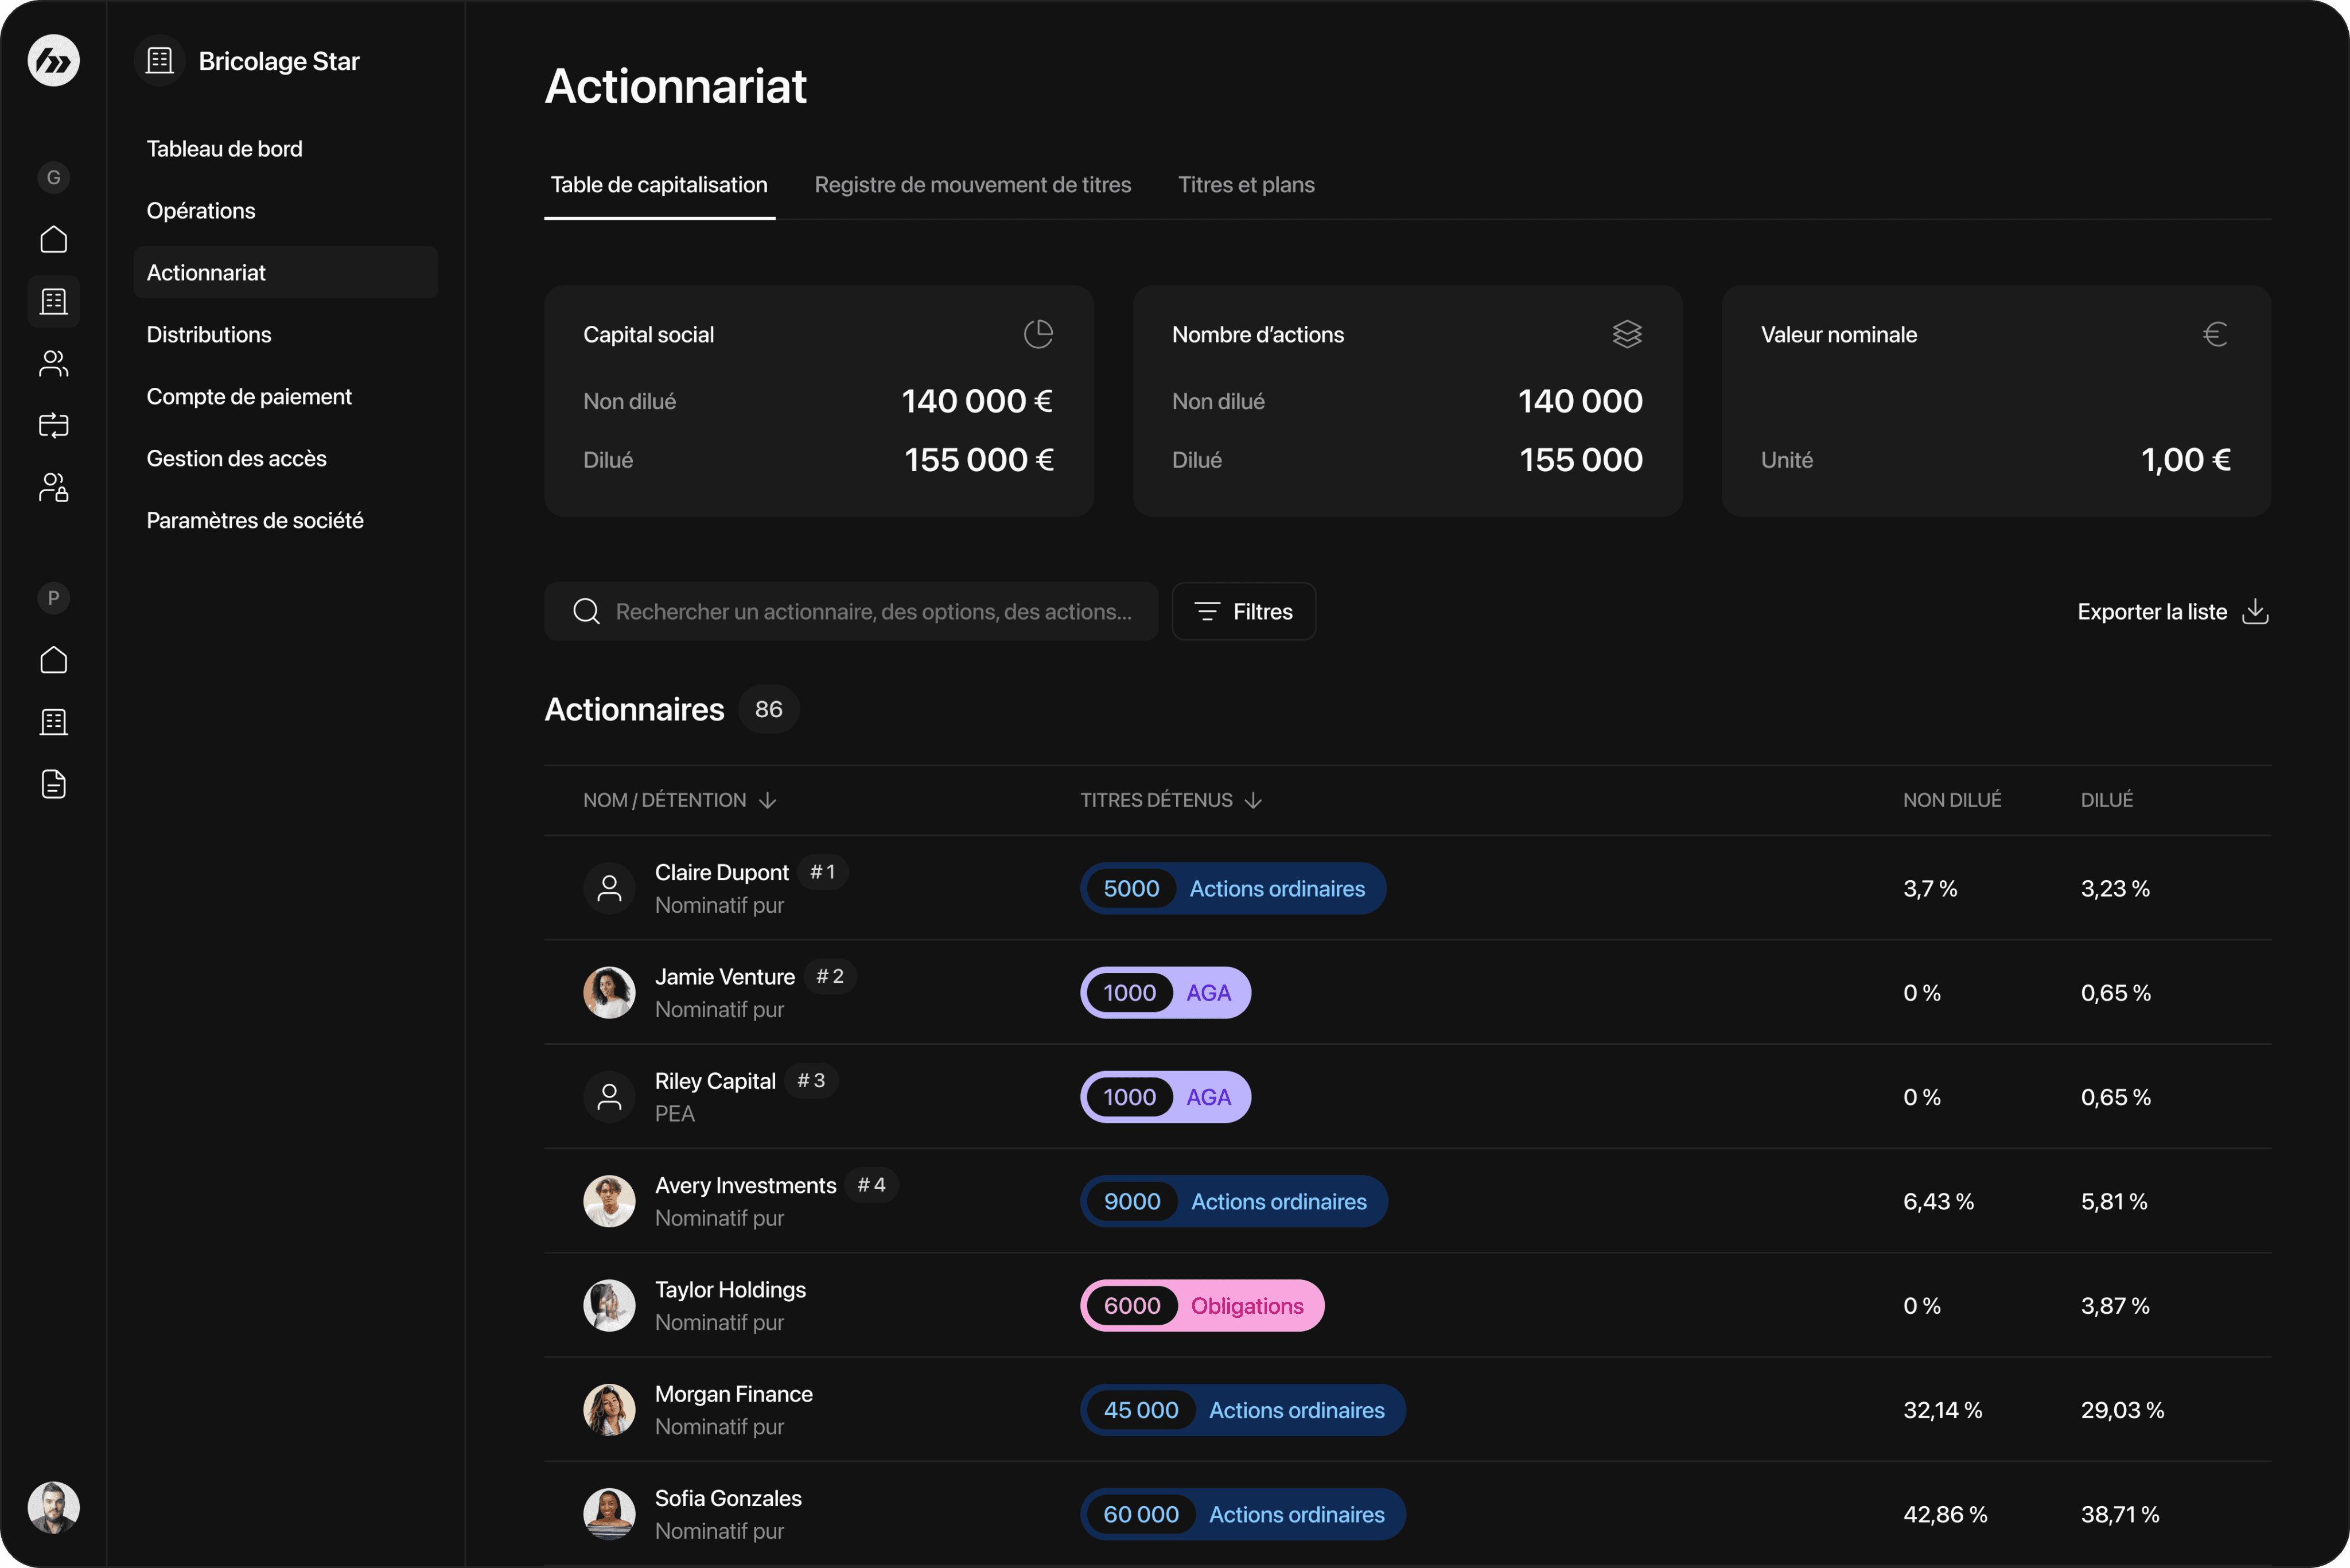Image resolution: width=2350 pixels, height=1568 pixels.
Task: Open the Filtres dropdown
Action: pyautogui.click(x=1243, y=611)
